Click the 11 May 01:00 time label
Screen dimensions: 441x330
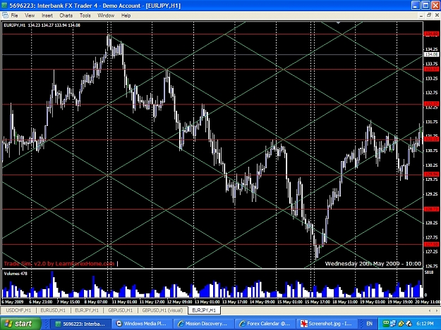(x=124, y=302)
